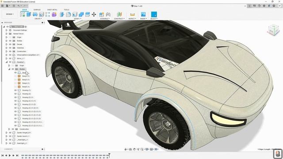Click the purple Create Form icon
The height and width of the screenshot is (159, 283).
[54, 14]
